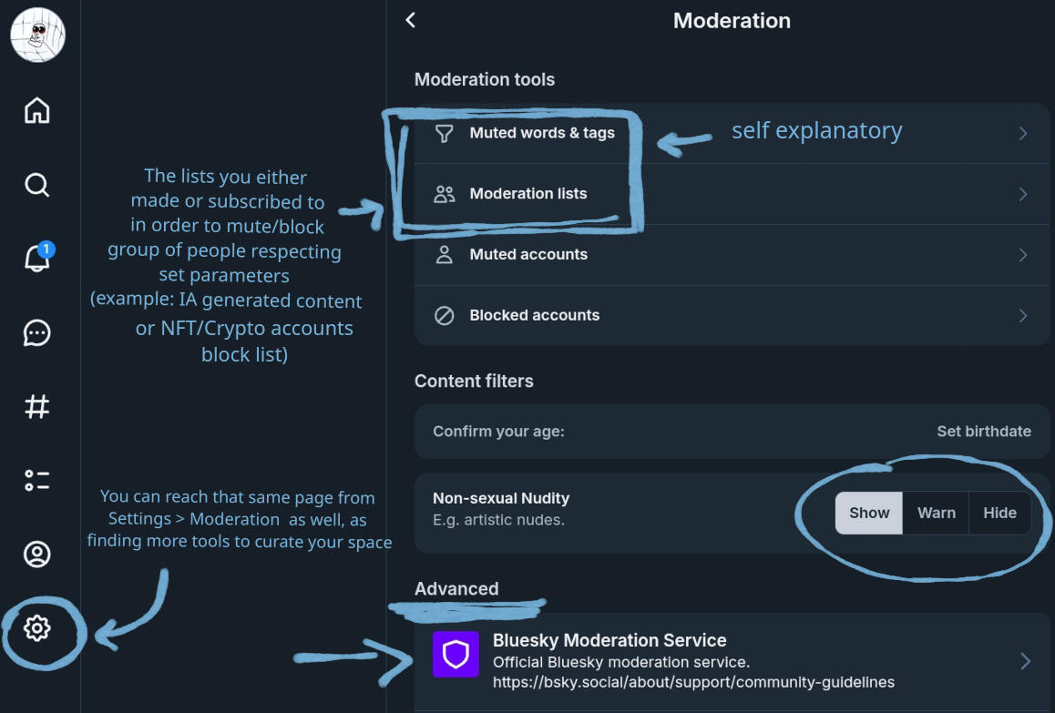This screenshot has width=1055, height=713.
Task: Click the profile avatar thumbnail
Action: click(x=37, y=36)
